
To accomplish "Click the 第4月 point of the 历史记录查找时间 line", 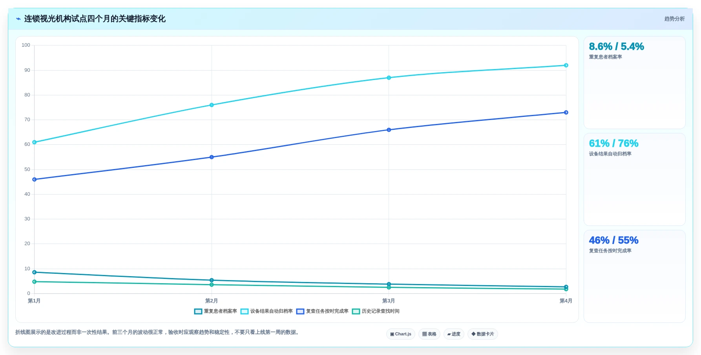I will pos(566,289).
